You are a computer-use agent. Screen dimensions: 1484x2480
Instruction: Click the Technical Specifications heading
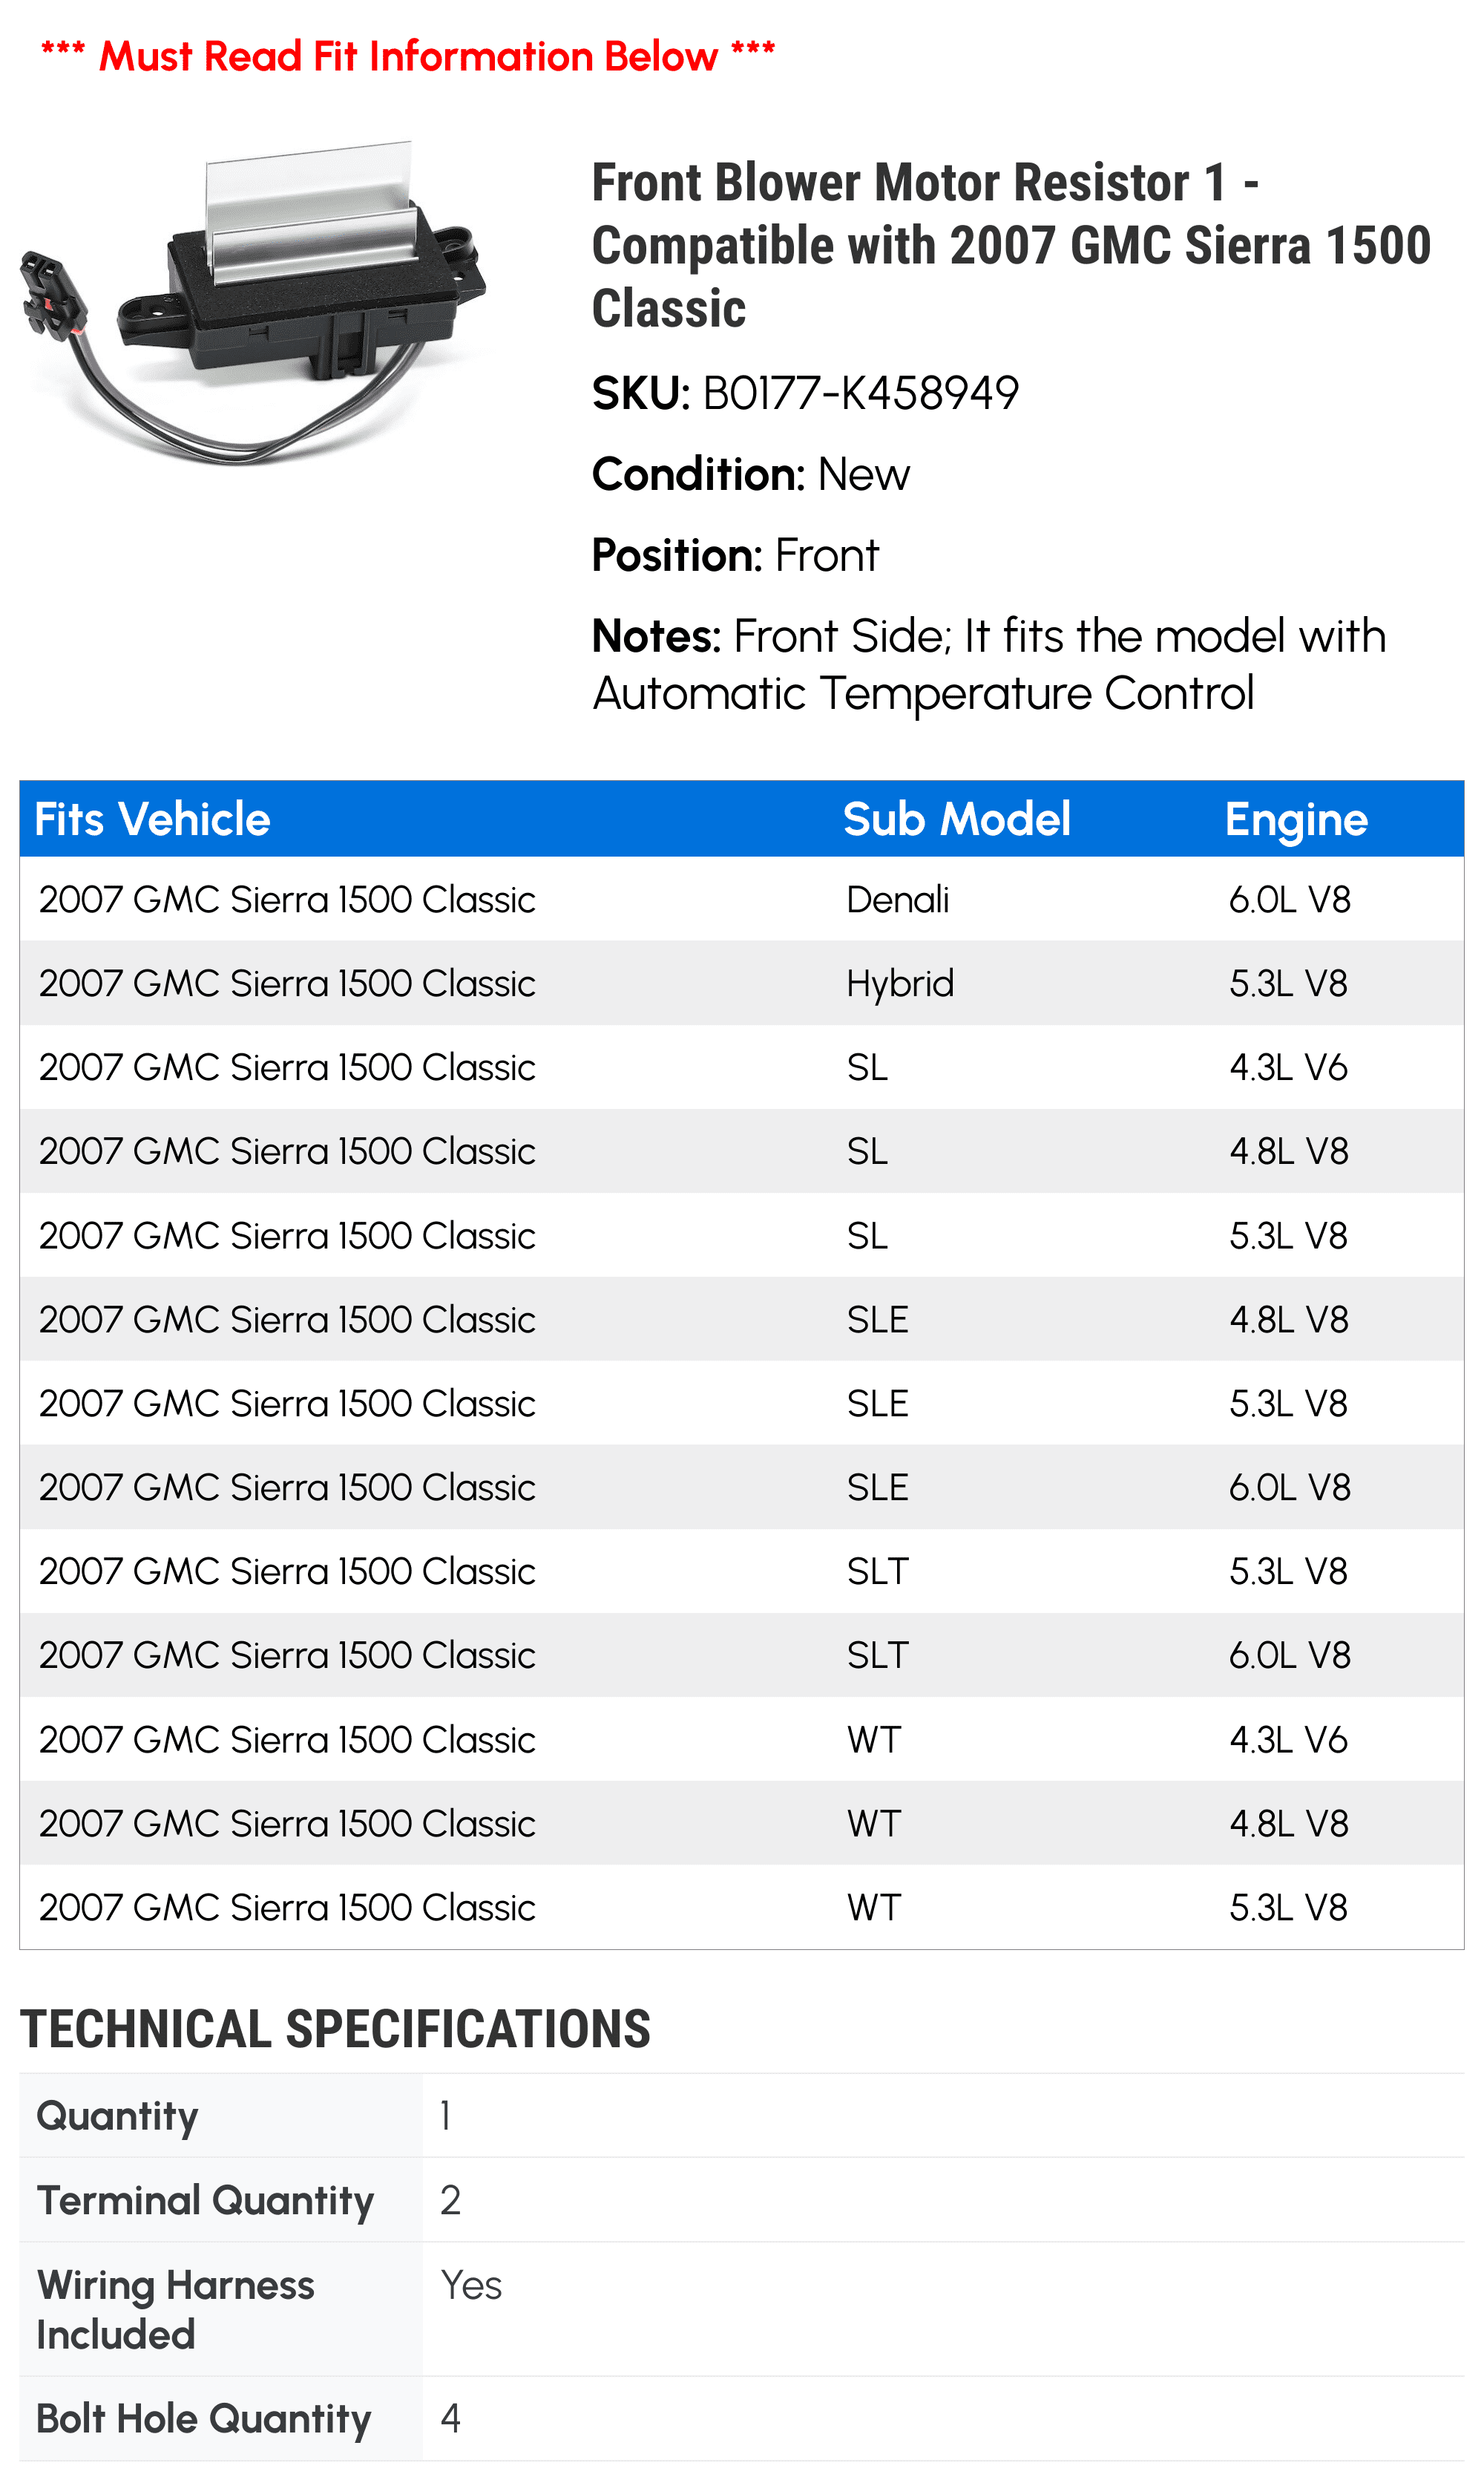[x=335, y=2030]
